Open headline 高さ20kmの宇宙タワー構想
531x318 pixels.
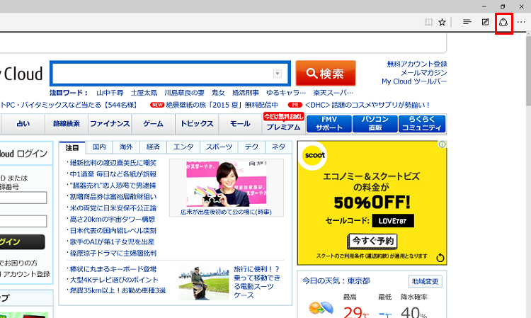(113, 220)
